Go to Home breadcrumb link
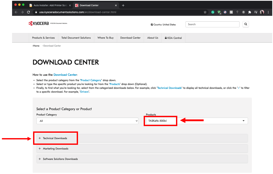Image resolution: width=273 pixels, height=174 pixels. coord(36,46)
